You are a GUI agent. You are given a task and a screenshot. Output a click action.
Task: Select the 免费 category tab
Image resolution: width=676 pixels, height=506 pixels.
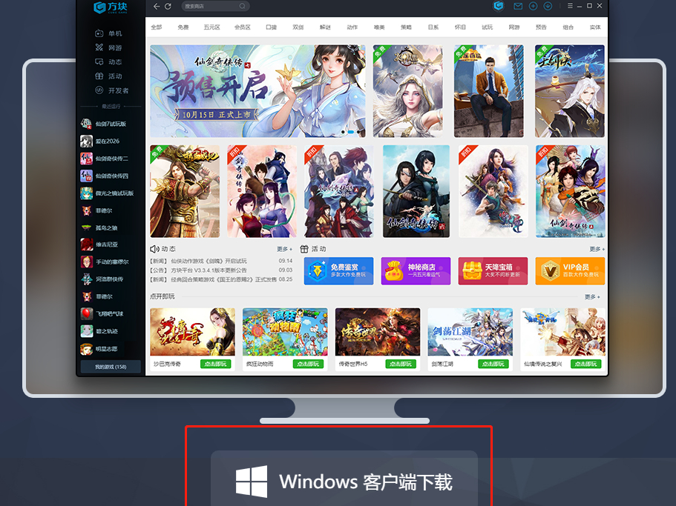tap(183, 27)
